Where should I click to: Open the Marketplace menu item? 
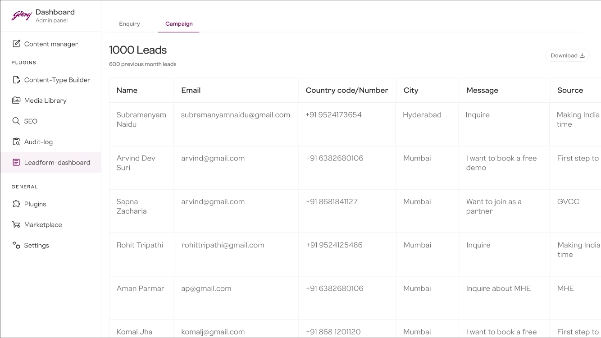(x=43, y=225)
